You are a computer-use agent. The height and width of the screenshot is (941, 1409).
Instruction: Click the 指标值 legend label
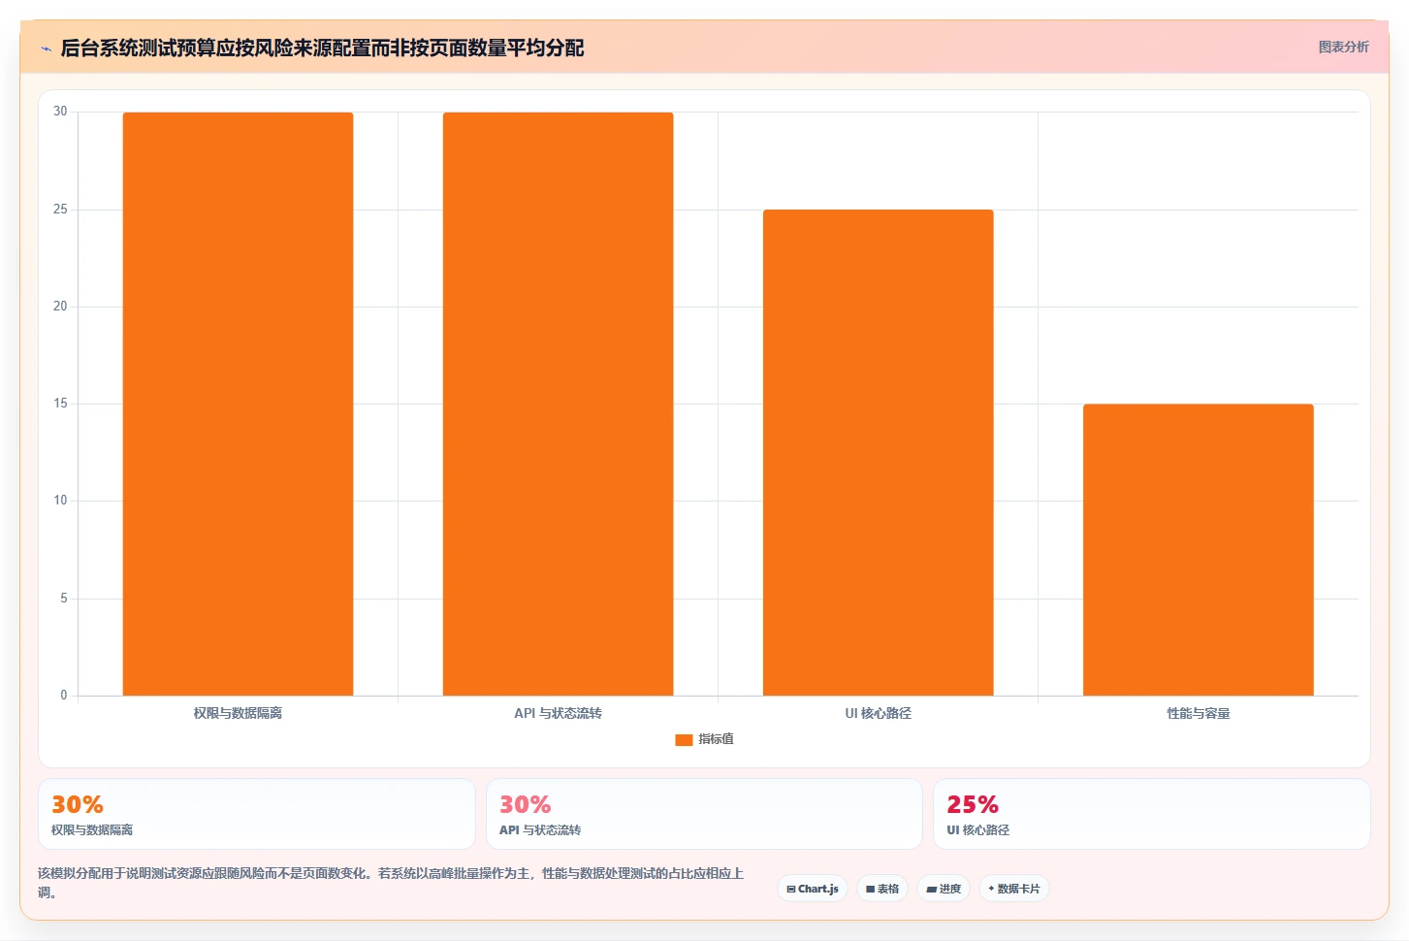click(x=716, y=739)
